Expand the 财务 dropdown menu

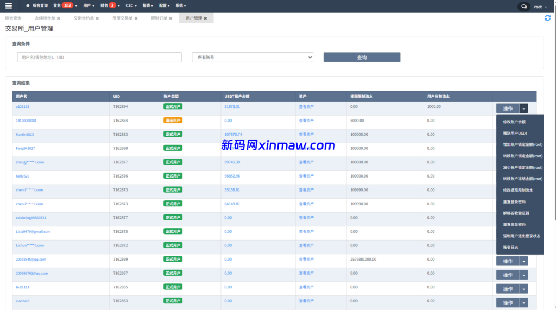pyautogui.click(x=110, y=5)
